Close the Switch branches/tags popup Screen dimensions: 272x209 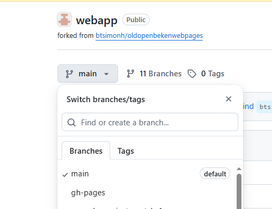tap(228, 99)
